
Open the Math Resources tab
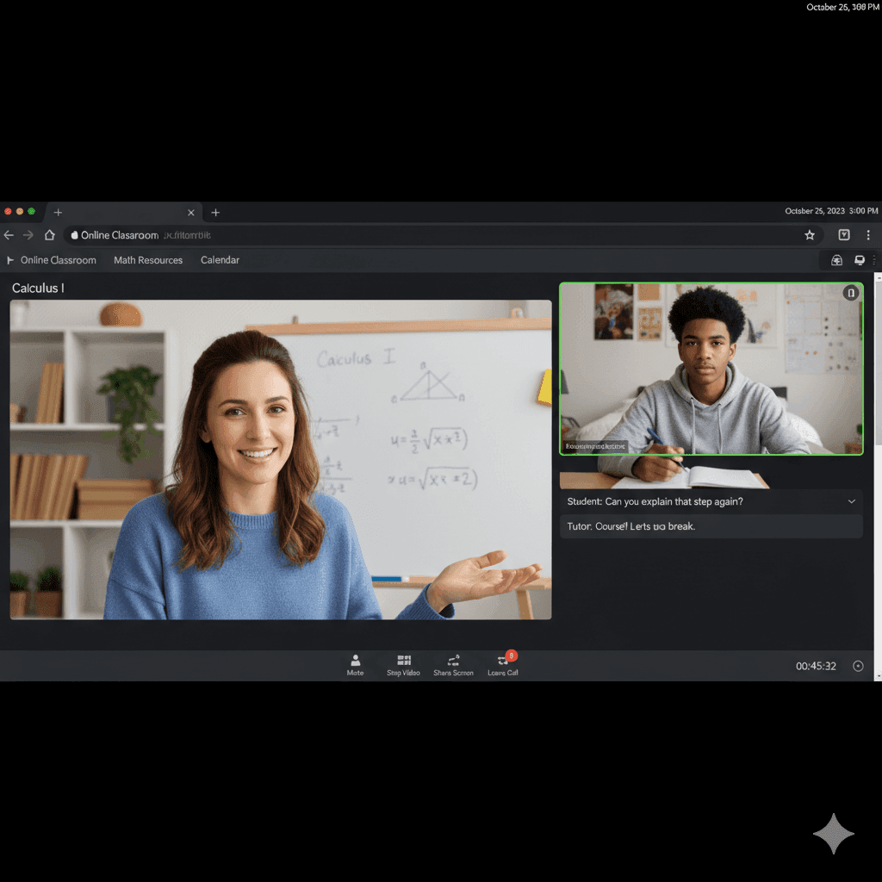(148, 260)
